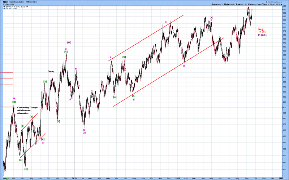The width and height of the screenshot is (289, 180).
Task: Select the 'Contracting Triangle' text annotation
Action: coord(27,108)
